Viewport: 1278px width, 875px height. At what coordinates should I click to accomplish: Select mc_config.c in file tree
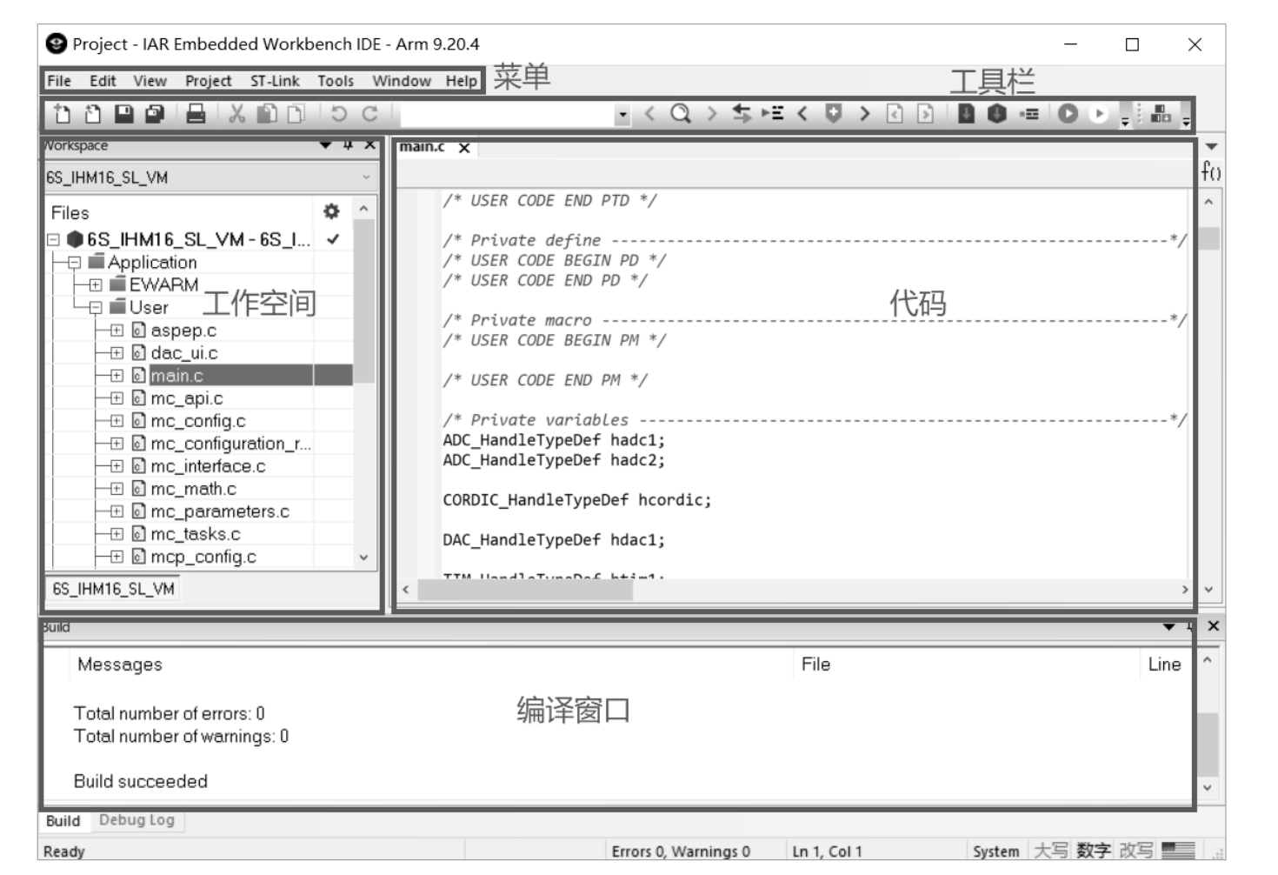click(198, 421)
